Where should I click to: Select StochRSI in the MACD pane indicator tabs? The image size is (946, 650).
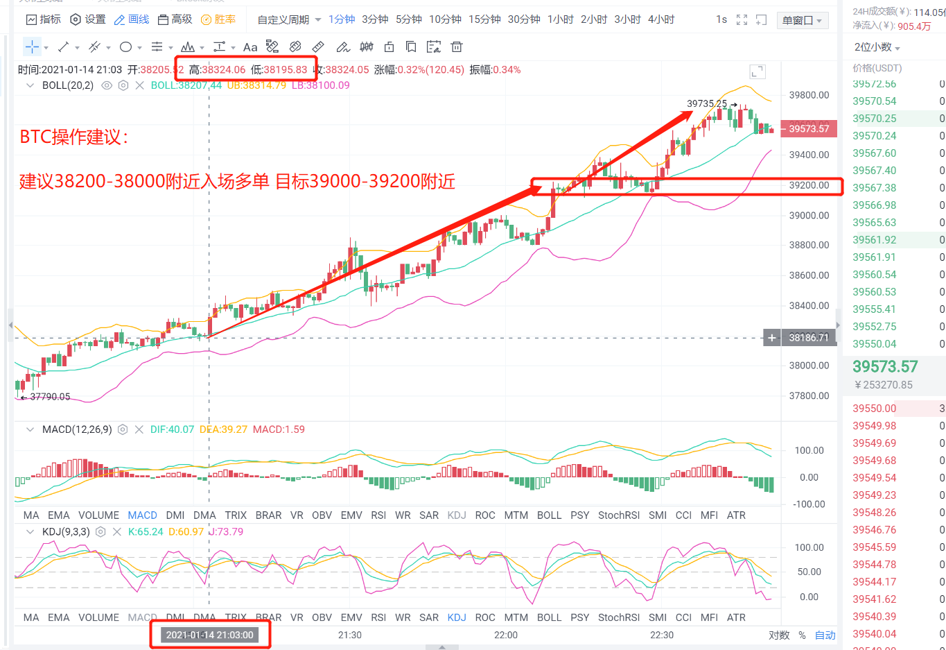tap(619, 515)
